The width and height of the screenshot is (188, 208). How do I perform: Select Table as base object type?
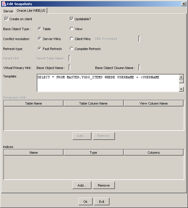[40, 29]
